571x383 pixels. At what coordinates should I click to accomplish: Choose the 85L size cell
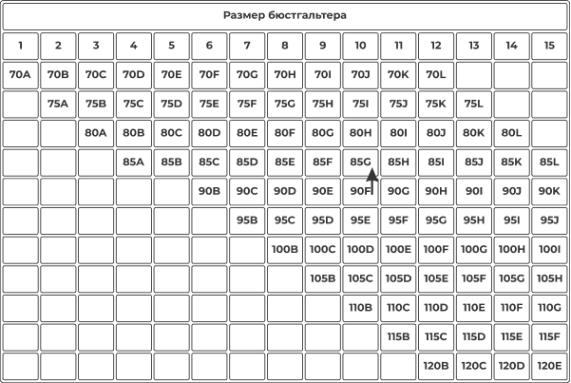point(549,163)
